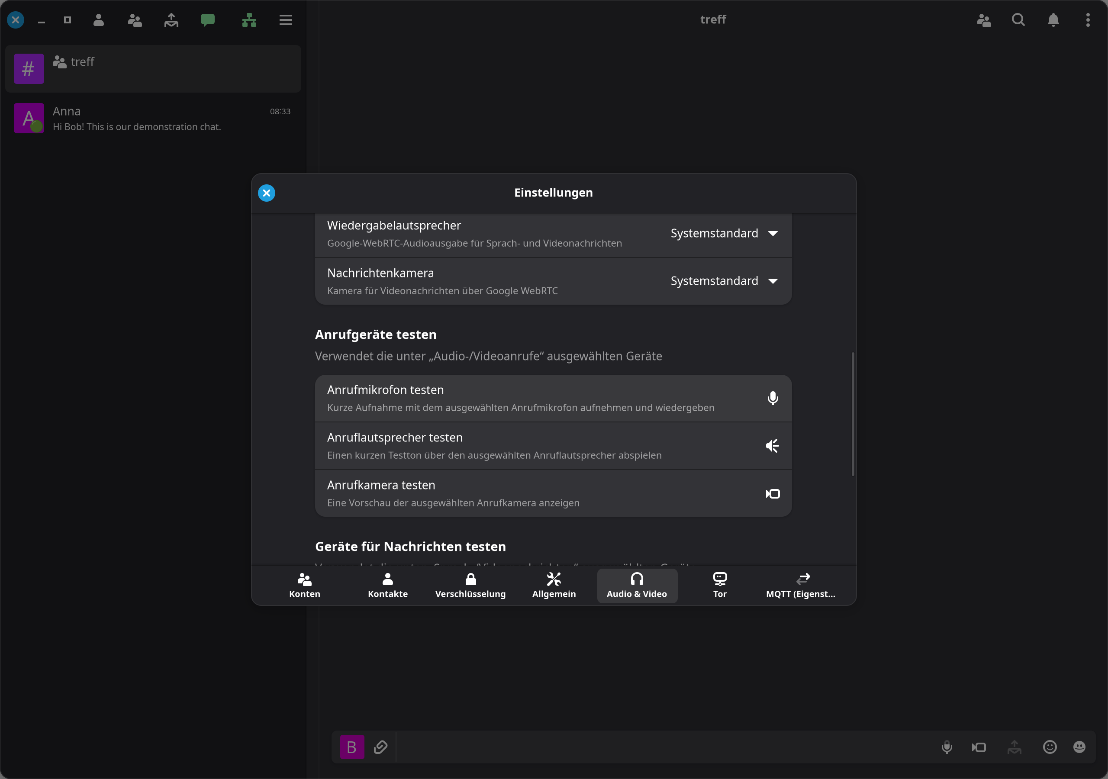This screenshot has height=779, width=1108.
Task: Click voice message microphone in message bar
Action: (946, 747)
